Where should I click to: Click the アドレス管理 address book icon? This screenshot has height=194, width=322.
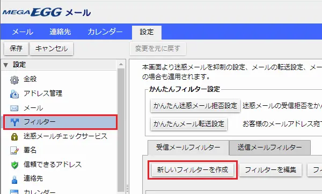click(x=14, y=94)
